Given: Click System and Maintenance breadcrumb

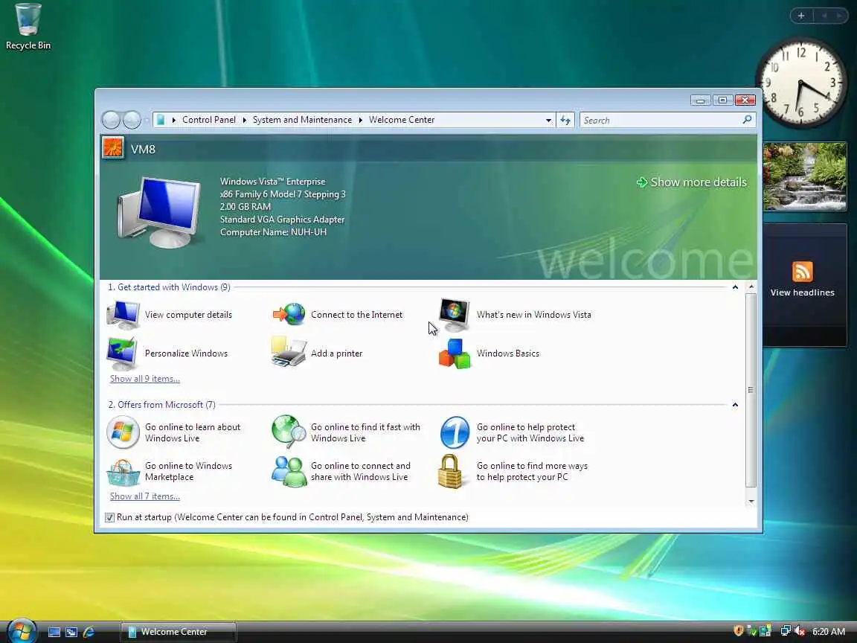Looking at the screenshot, I should [302, 120].
